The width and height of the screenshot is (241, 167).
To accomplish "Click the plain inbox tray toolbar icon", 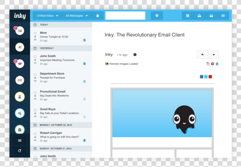I will coord(211,16).
